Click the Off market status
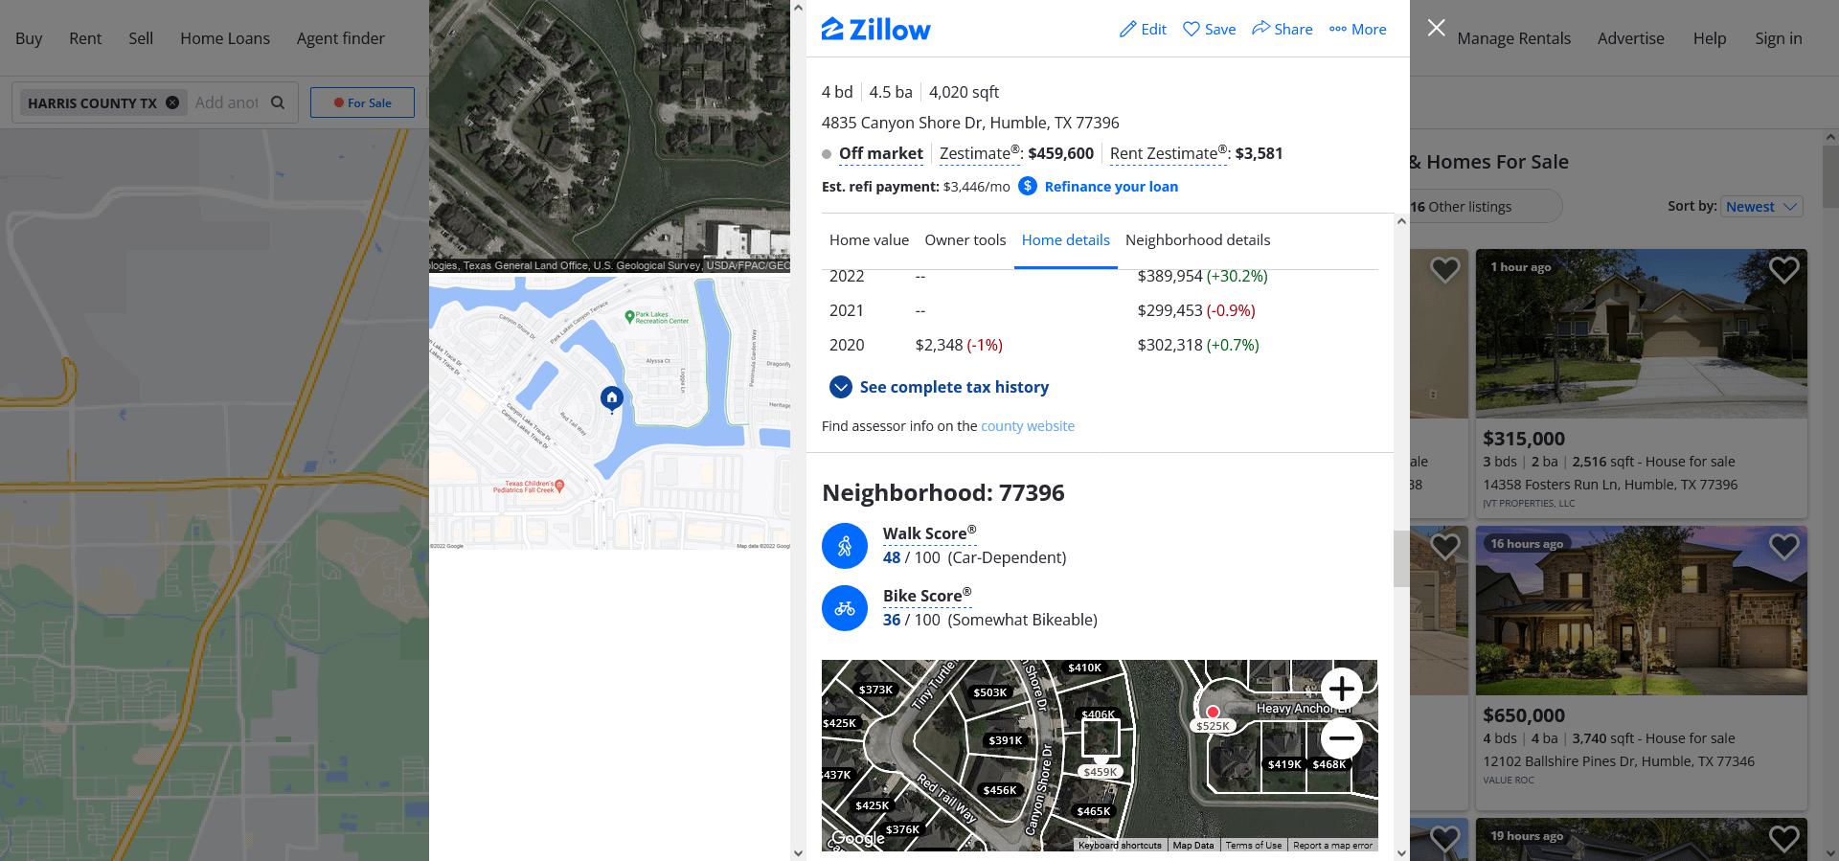 tap(881, 153)
